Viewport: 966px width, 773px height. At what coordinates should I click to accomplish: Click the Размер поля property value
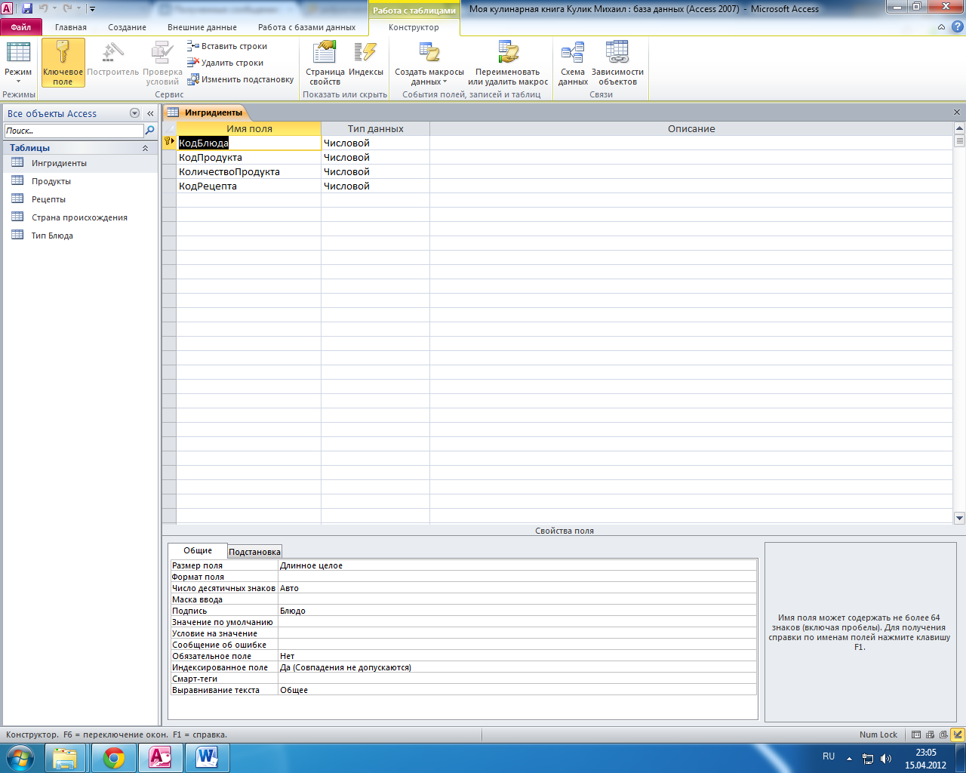click(x=517, y=565)
